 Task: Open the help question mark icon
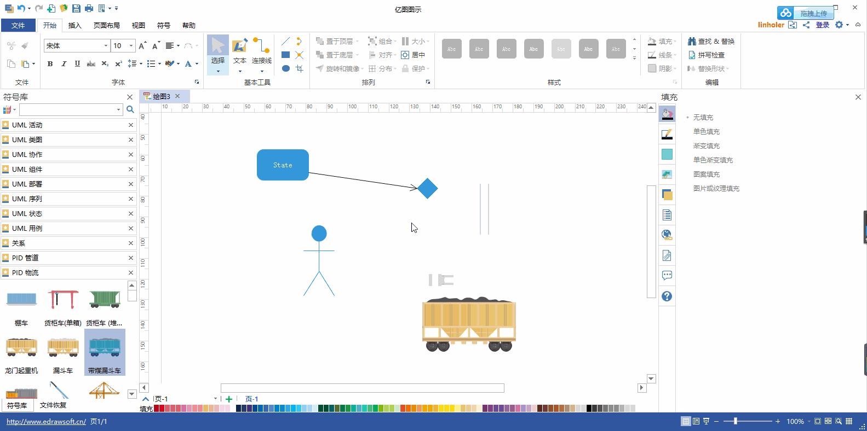pos(667,296)
